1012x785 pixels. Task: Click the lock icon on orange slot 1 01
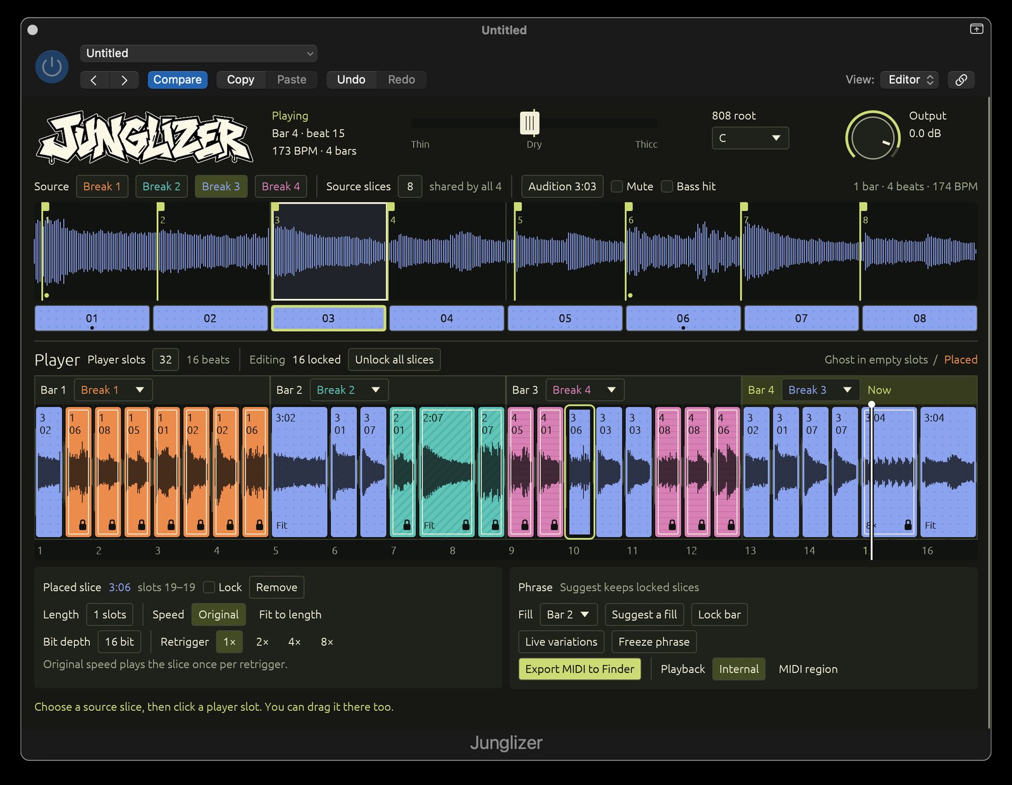(x=171, y=525)
